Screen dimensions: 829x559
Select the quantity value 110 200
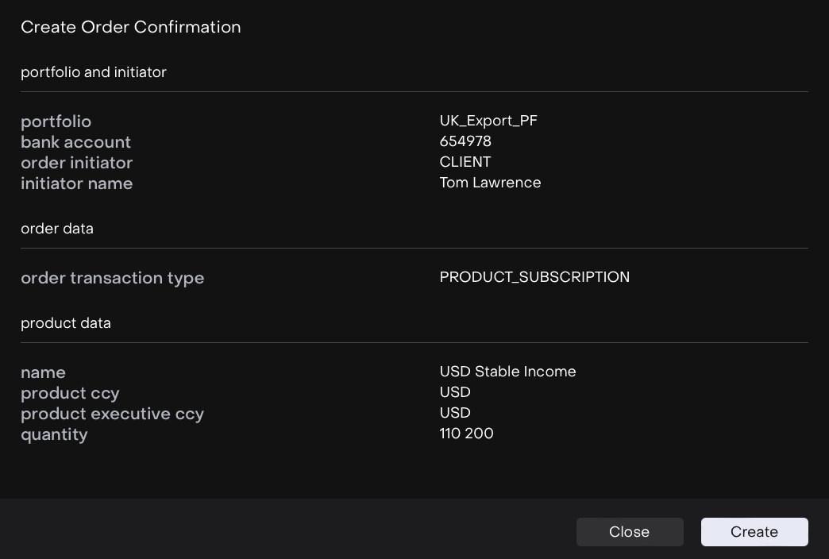[x=466, y=434]
